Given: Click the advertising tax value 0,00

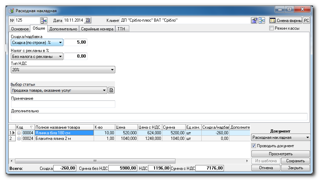Looking at the screenshot, I should [76, 56].
